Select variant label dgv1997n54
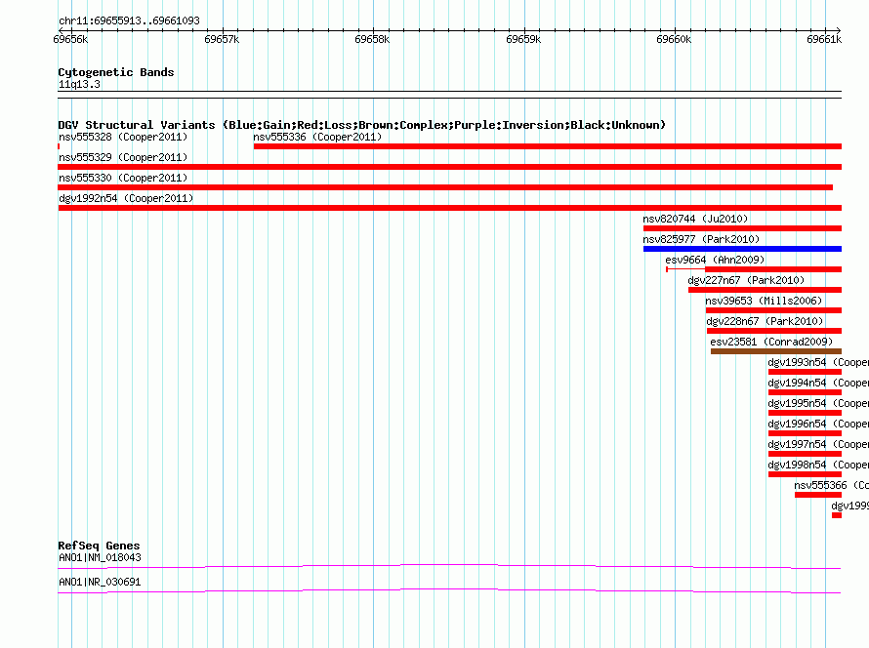 click(x=797, y=444)
